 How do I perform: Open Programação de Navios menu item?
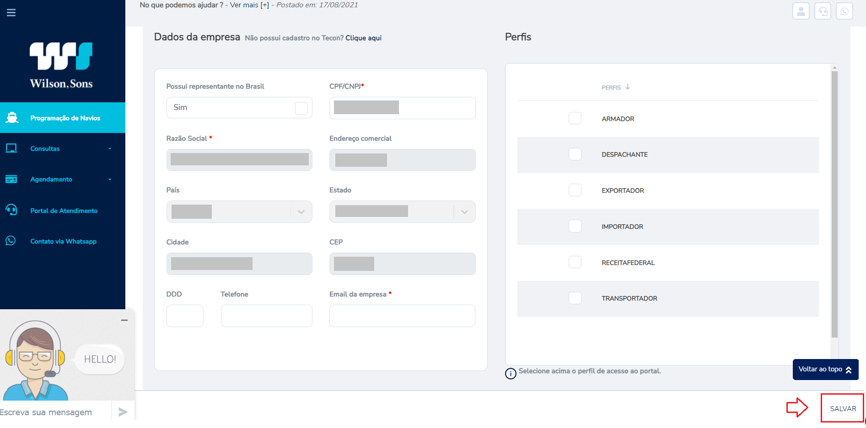coord(63,118)
